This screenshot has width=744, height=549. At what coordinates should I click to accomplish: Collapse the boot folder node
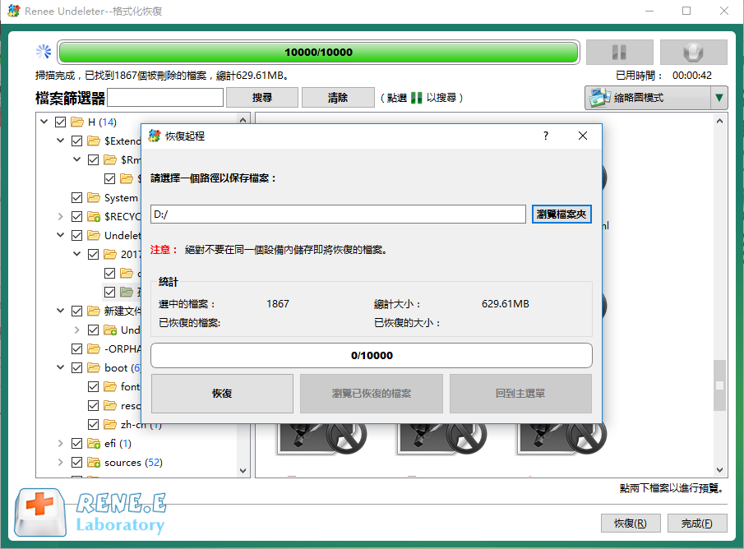(x=60, y=367)
